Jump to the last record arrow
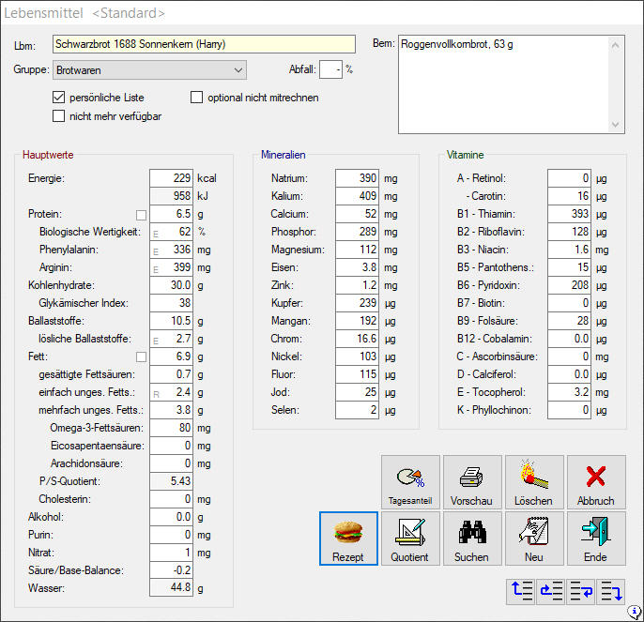 pos(611,591)
